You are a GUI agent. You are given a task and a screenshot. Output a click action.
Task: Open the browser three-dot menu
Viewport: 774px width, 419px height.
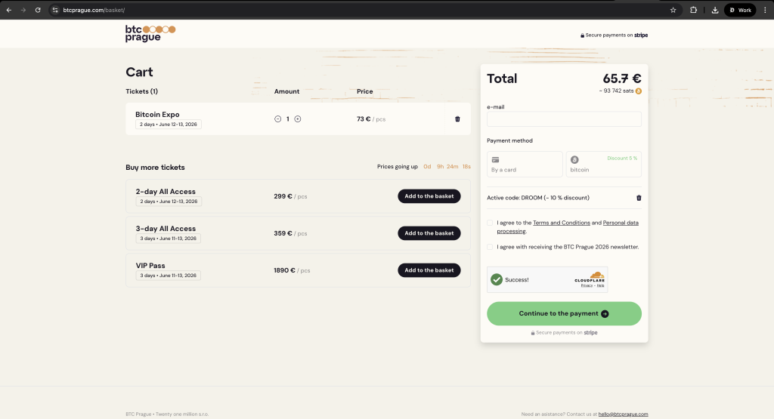click(765, 10)
